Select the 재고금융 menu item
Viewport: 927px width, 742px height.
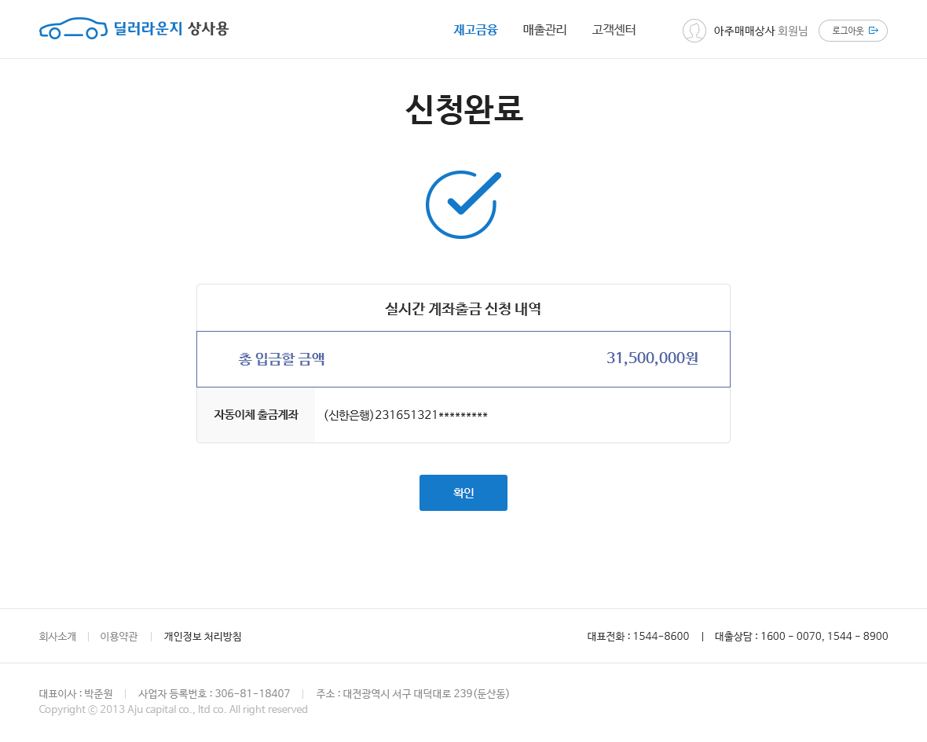474,29
